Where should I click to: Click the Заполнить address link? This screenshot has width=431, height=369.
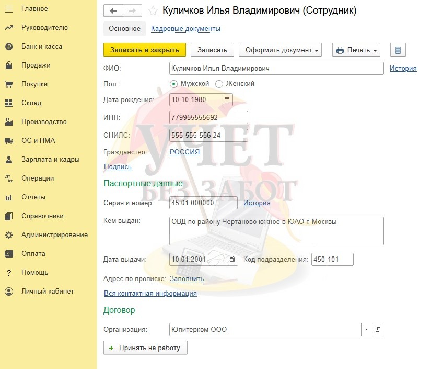pyautogui.click(x=187, y=279)
